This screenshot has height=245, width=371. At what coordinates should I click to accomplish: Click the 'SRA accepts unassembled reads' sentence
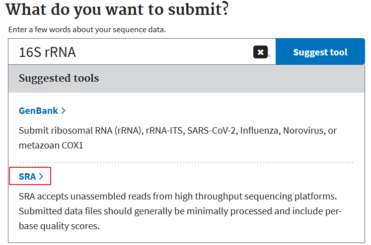[x=178, y=196]
